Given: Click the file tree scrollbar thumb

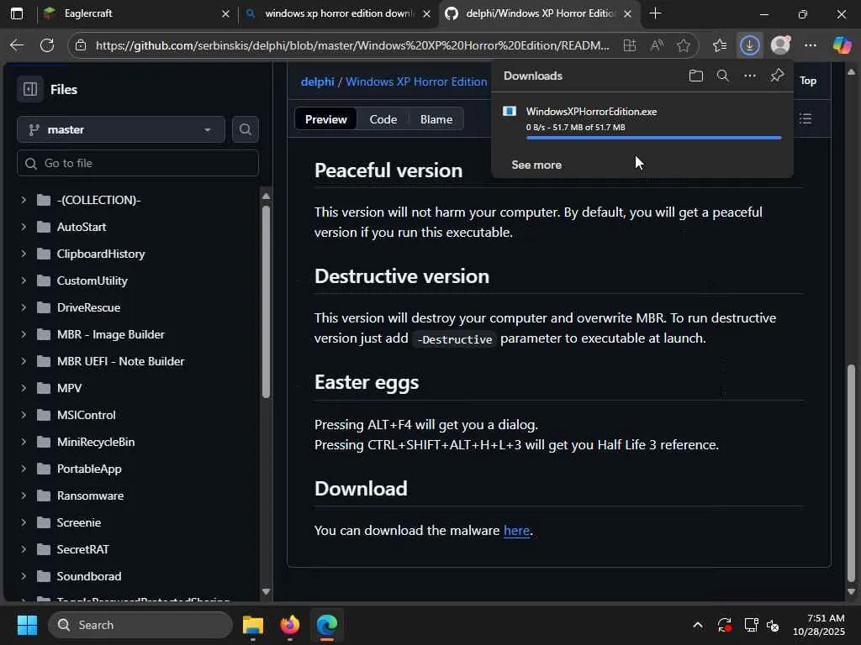Looking at the screenshot, I should point(266,302).
